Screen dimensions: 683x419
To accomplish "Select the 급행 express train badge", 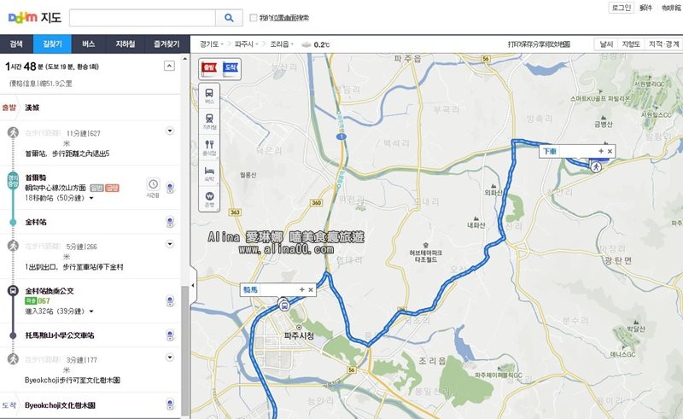I will 112,188.
